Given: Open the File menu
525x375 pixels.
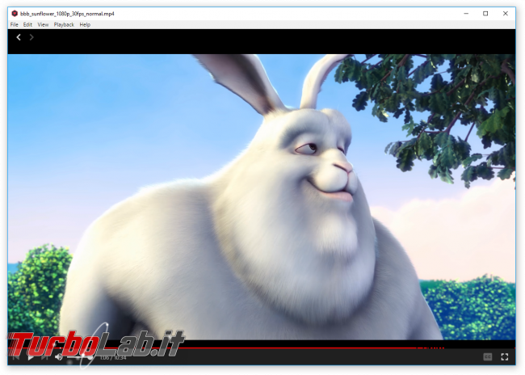Looking at the screenshot, I should pyautogui.click(x=14, y=24).
